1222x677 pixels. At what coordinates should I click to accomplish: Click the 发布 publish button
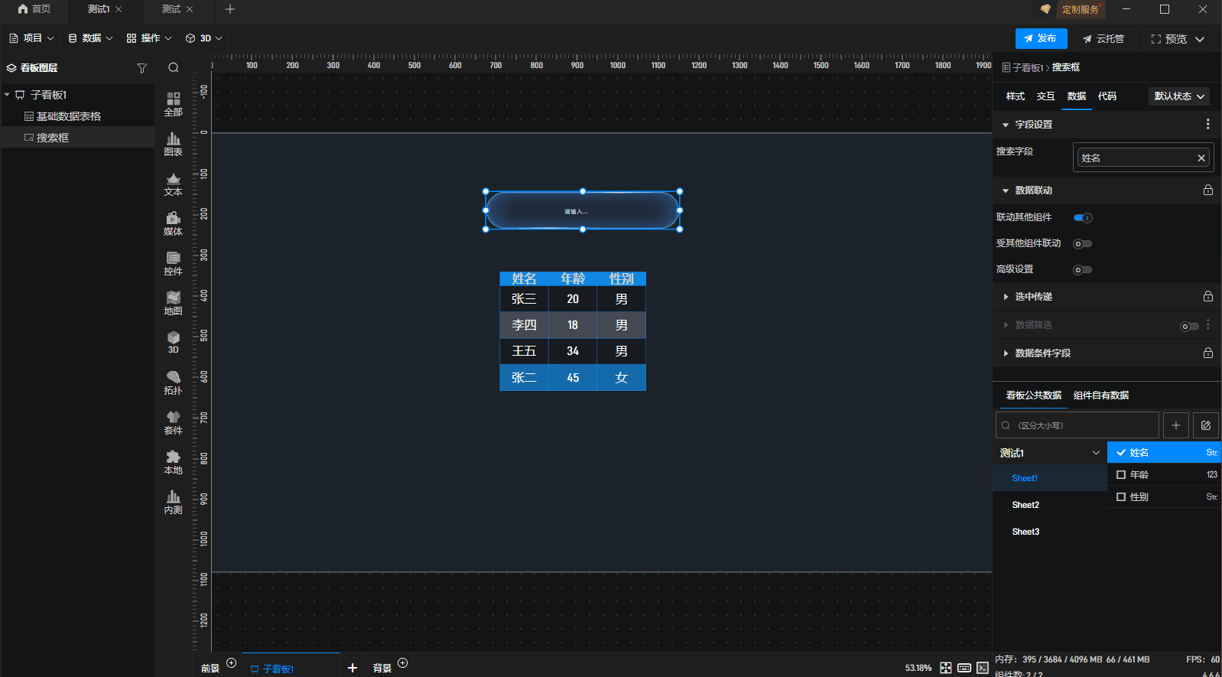[x=1040, y=38]
